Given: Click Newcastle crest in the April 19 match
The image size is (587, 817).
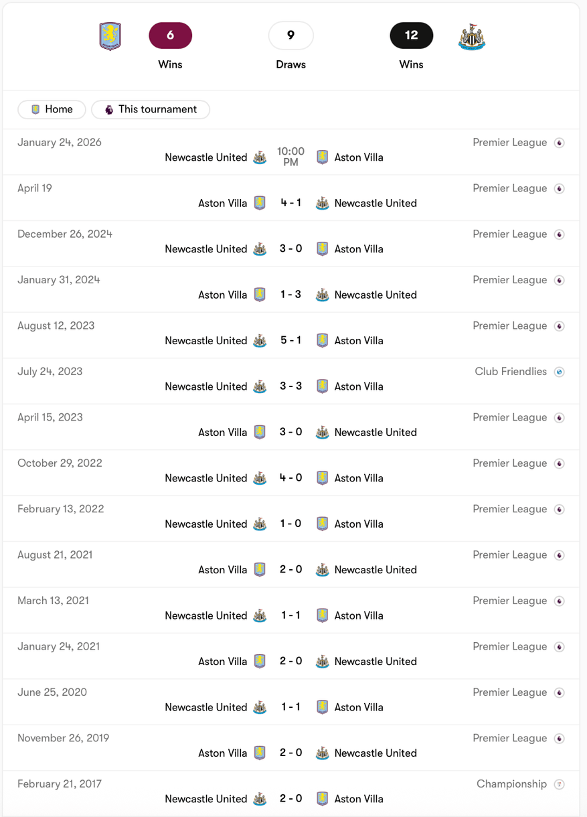Looking at the screenshot, I should click(x=322, y=203).
